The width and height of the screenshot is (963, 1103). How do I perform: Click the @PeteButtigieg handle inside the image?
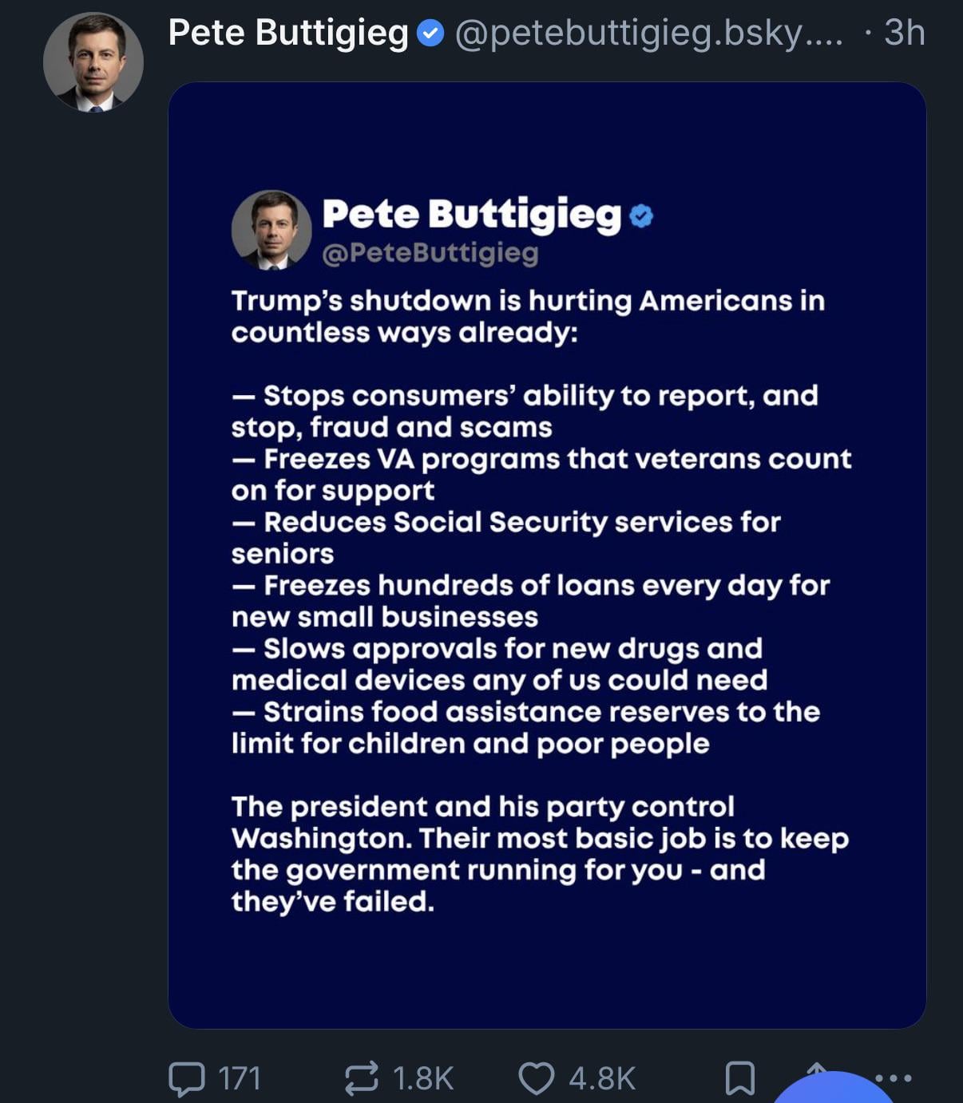click(430, 253)
